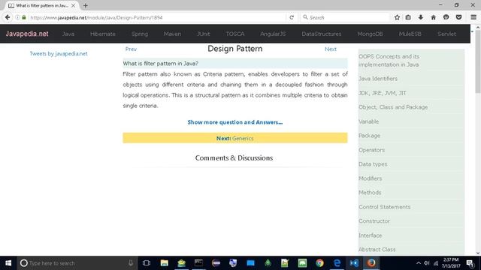This screenshot has width=481, height=270.
Task: Click the Prev question link
Action: [131, 49]
